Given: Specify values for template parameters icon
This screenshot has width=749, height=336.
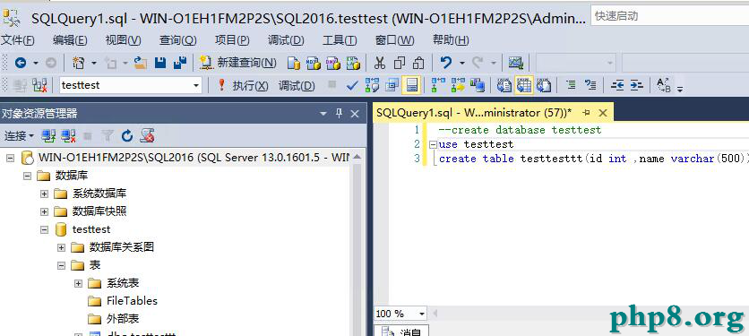Looking at the screenshot, I should click(x=663, y=85).
